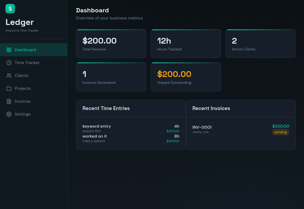Click the $200.00 amount on INV-0001
304x209 pixels.
click(281, 126)
